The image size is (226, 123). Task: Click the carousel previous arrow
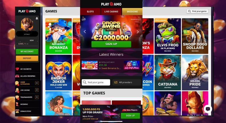(85, 32)
